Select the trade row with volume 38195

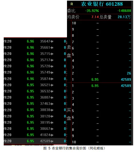tap(35, 122)
